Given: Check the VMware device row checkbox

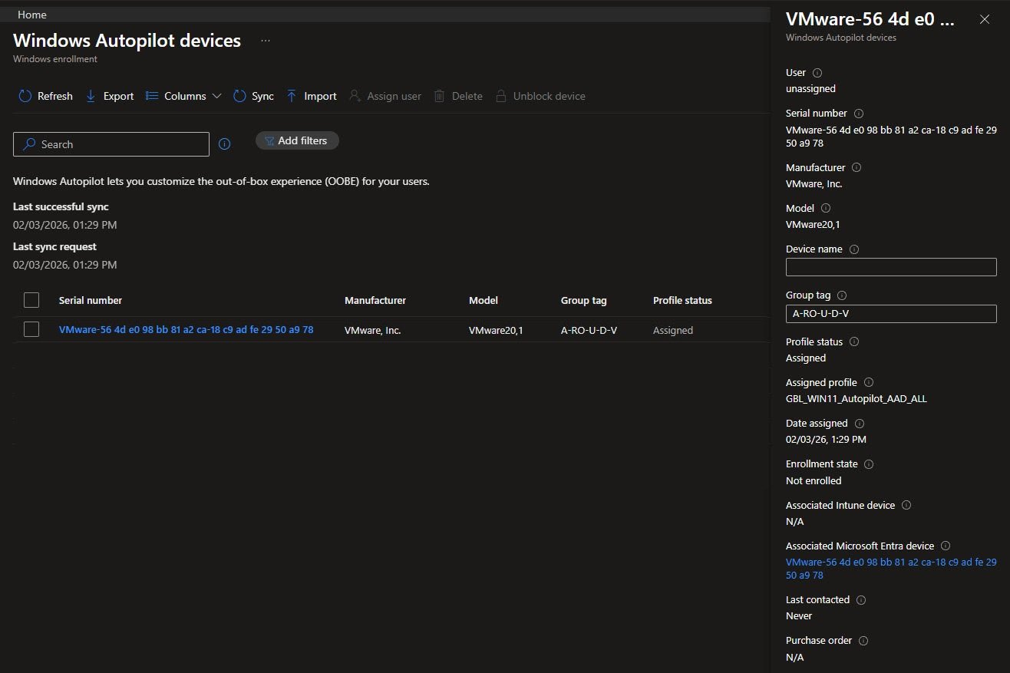Looking at the screenshot, I should 31,329.
